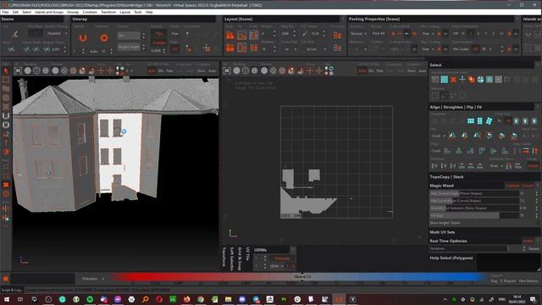This screenshot has width=542, height=305.
Task: Toggle Flats display mode in 3D viewport
Action: [x=169, y=71]
